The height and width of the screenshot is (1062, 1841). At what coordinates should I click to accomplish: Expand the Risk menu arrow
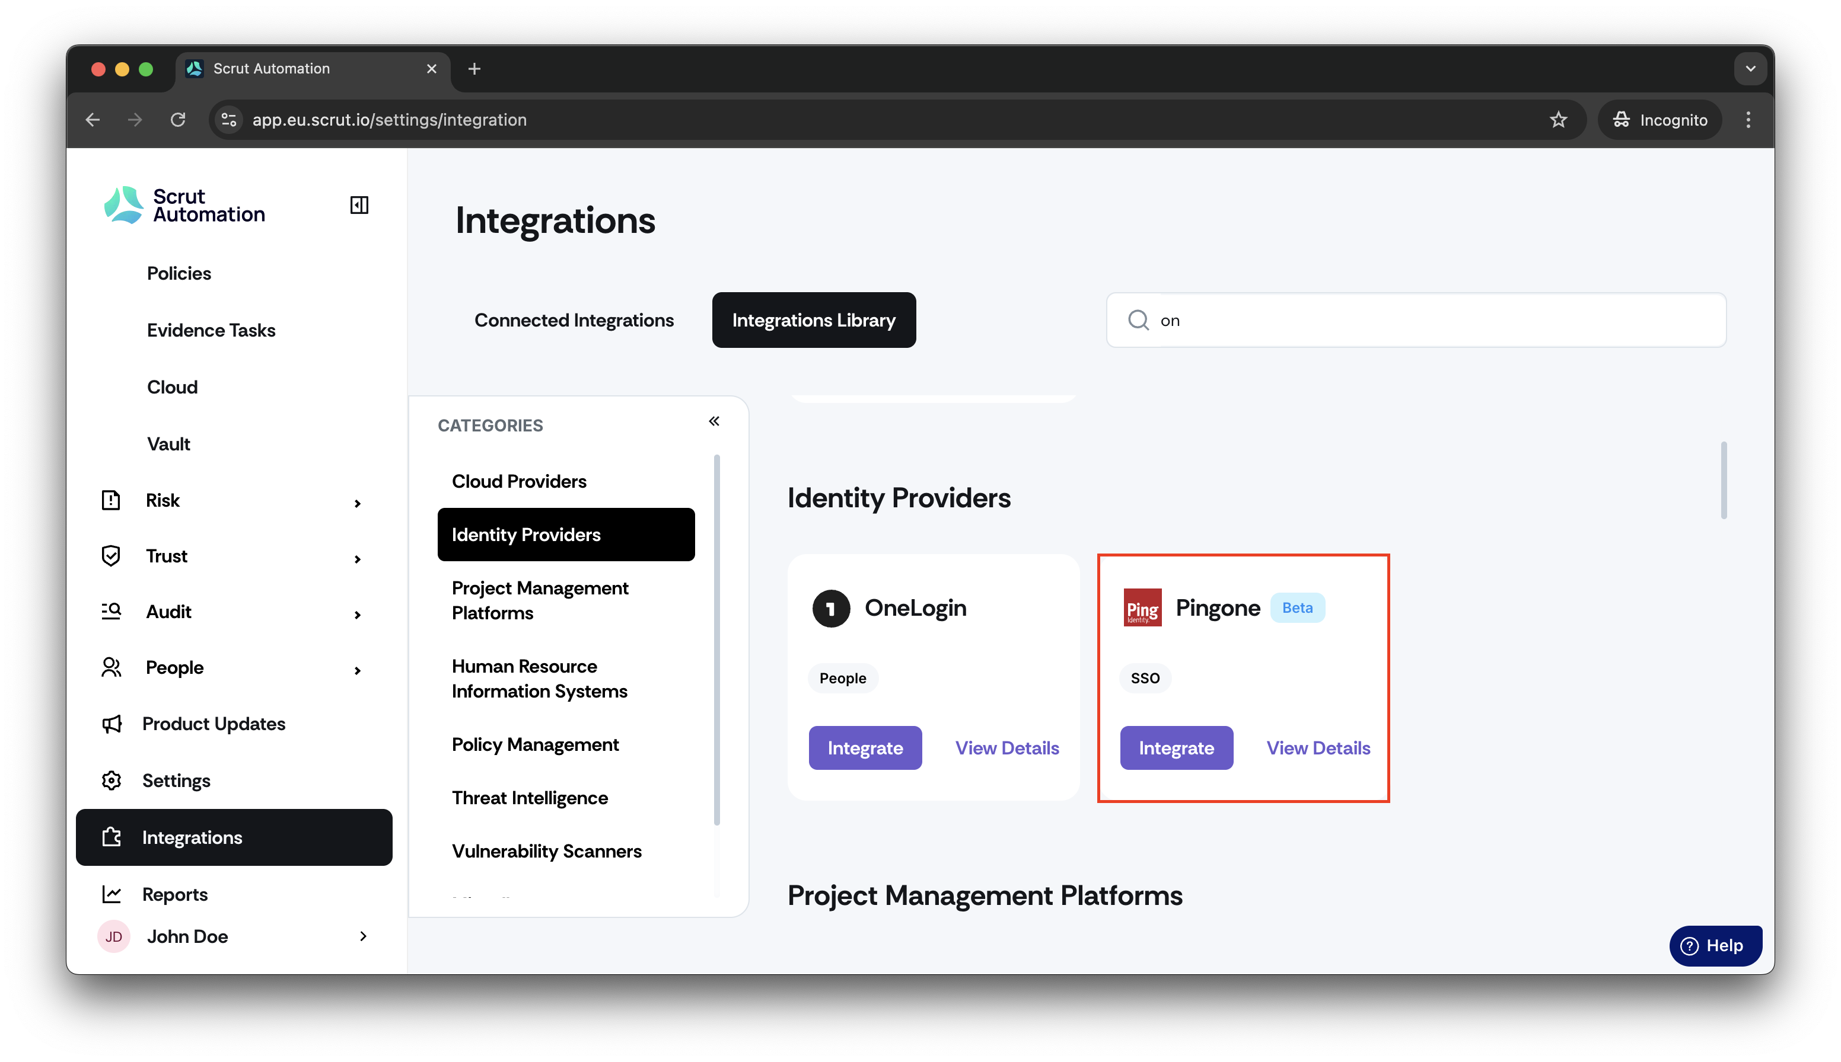[357, 503]
